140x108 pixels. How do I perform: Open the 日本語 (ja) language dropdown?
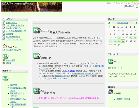tap(131, 6)
